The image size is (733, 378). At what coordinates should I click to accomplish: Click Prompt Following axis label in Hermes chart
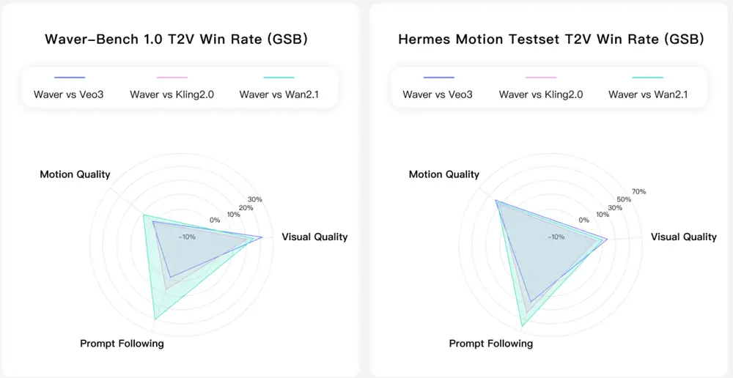coord(491,343)
